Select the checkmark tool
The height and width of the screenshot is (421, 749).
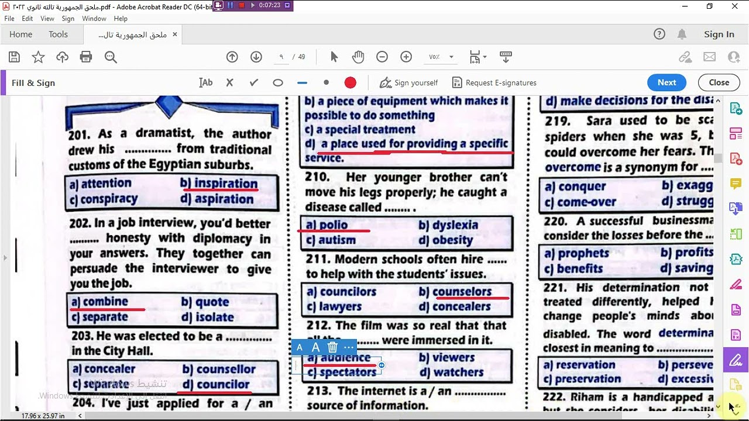(254, 82)
